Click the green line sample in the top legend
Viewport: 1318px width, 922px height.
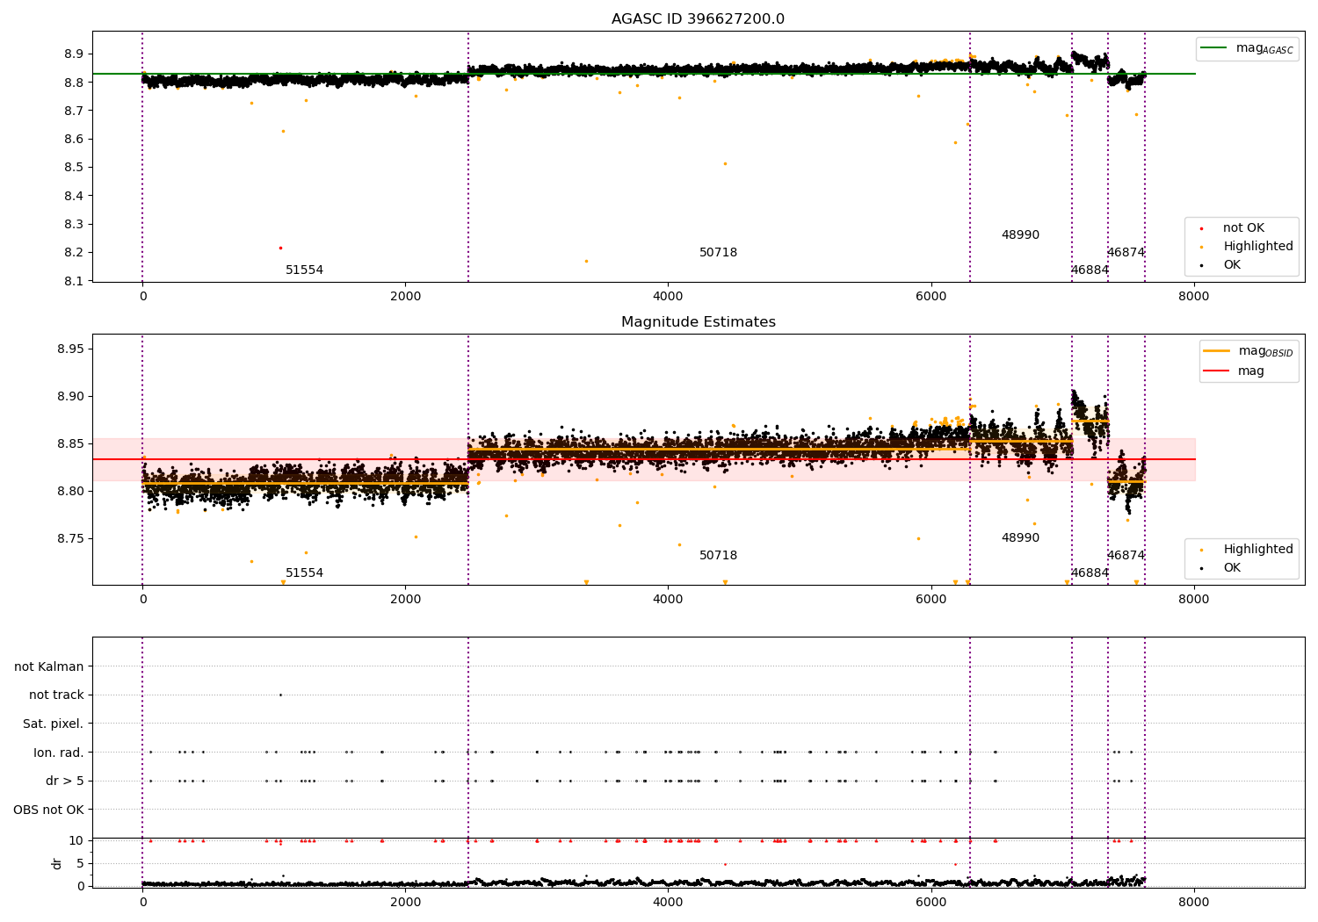click(1213, 48)
